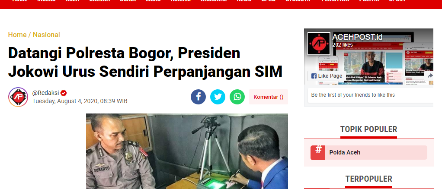Open the Komentar section
The image size is (442, 189).
(x=268, y=97)
